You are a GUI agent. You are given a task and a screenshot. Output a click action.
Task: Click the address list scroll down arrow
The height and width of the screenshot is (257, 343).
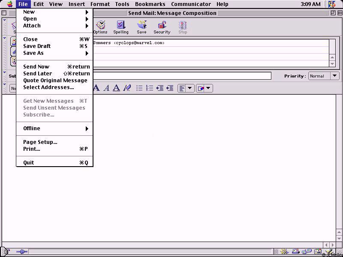(332, 63)
